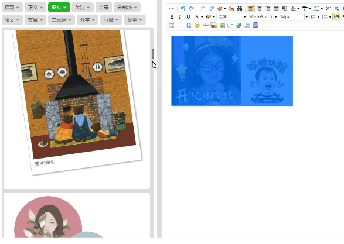Click the paint bucket background color icon
The height and width of the screenshot is (244, 344).
pos(231,9)
